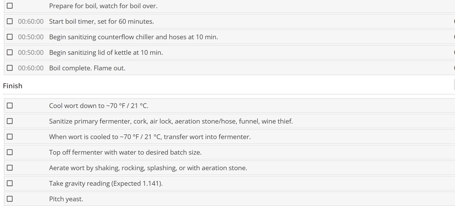Check the 'Pitch yeast' checkbox

coord(10,199)
